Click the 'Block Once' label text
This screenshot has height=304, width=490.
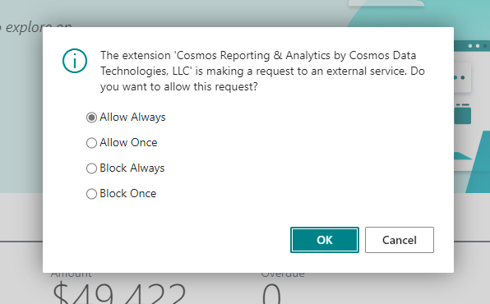pos(128,193)
